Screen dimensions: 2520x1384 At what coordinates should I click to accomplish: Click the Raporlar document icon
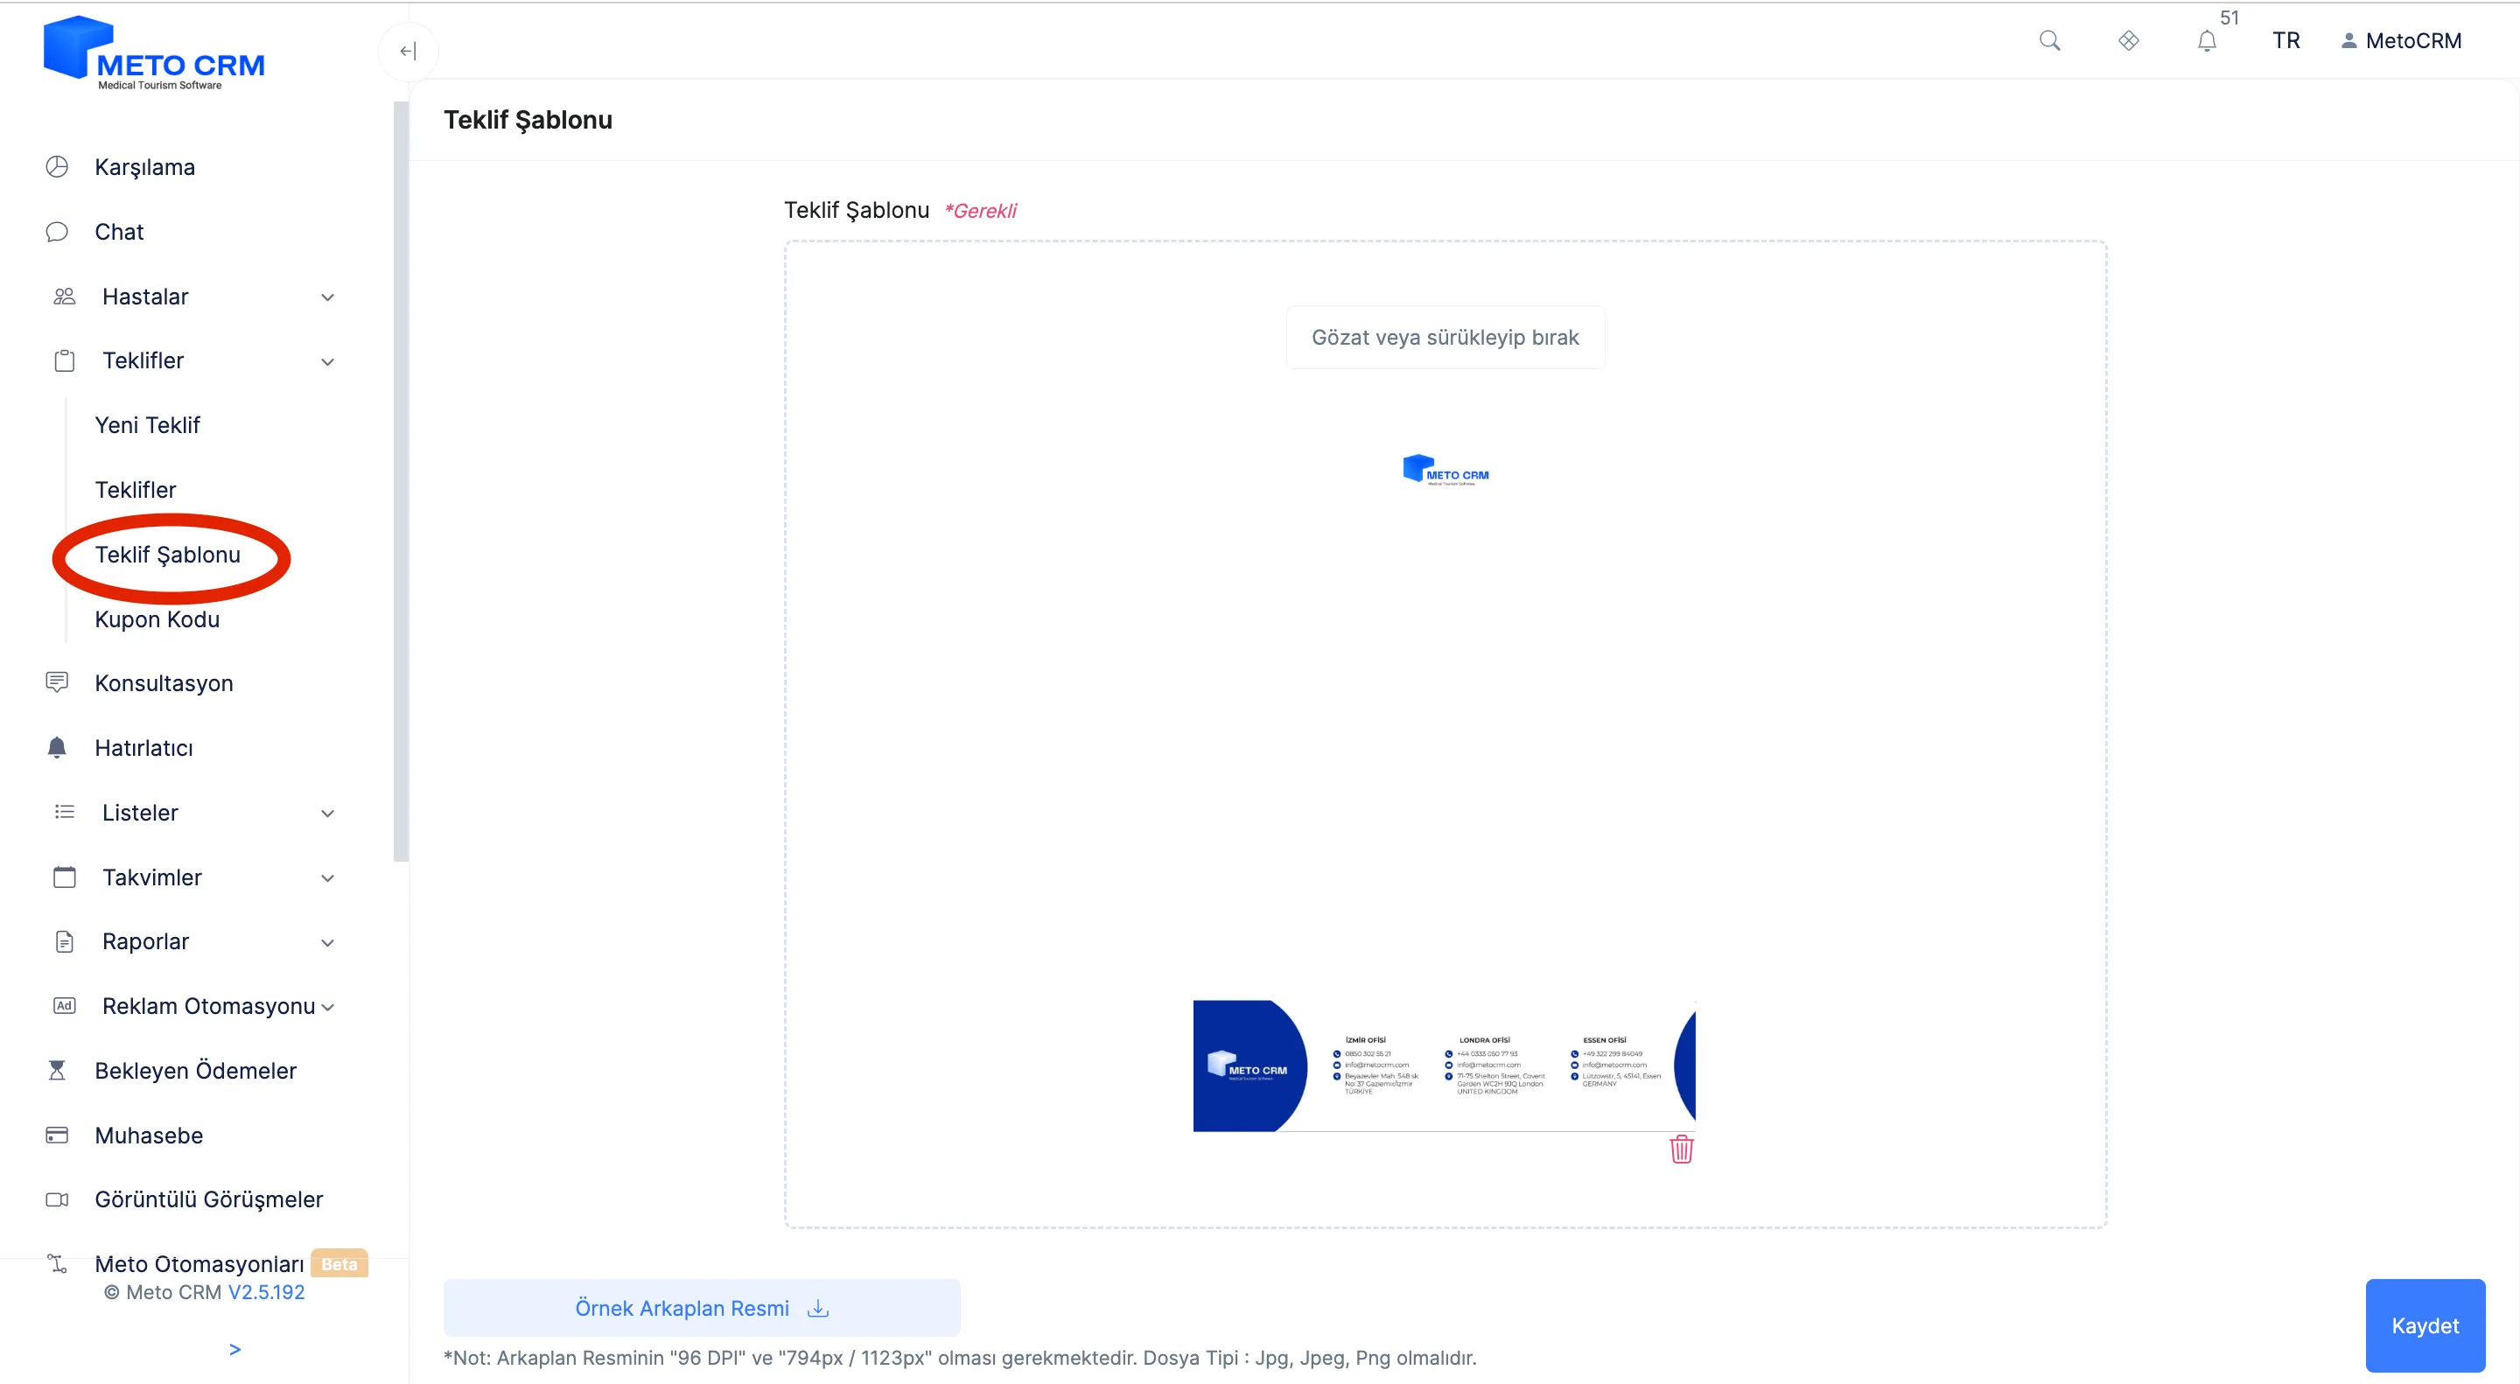[65, 941]
